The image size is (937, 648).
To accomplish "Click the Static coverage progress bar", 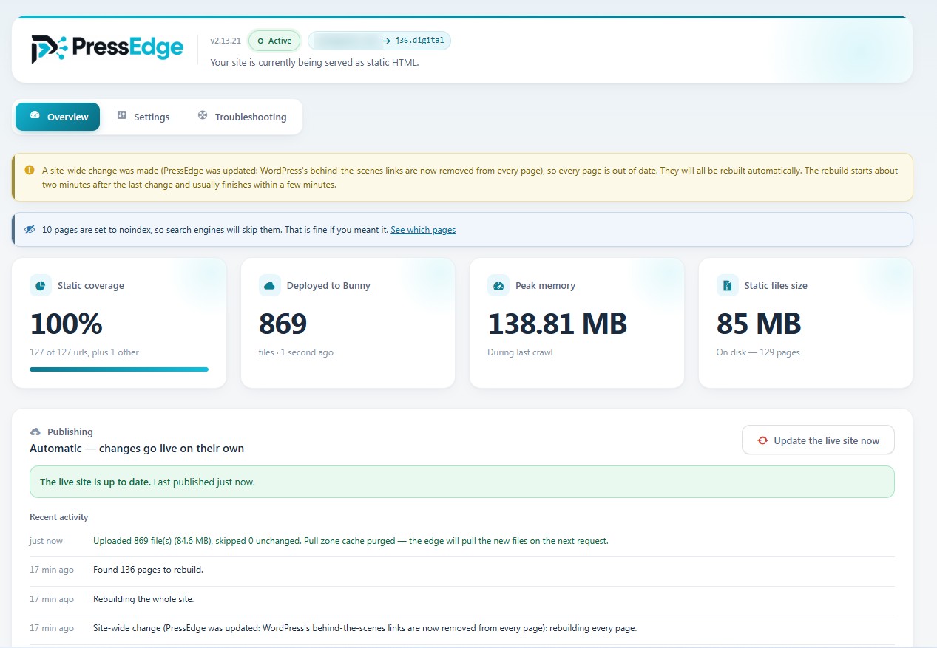I will [x=119, y=369].
